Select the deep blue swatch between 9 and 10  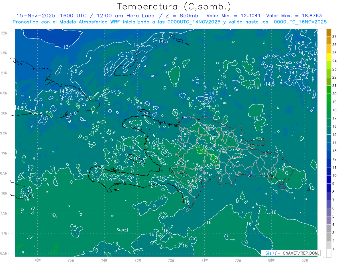(x=329, y=179)
